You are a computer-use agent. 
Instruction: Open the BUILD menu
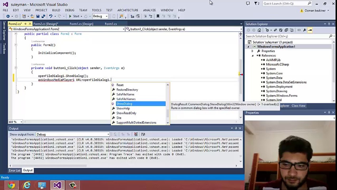(56, 10)
